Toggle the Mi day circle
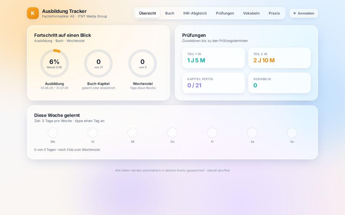Screen dimensions: 345x215 click(133, 133)
